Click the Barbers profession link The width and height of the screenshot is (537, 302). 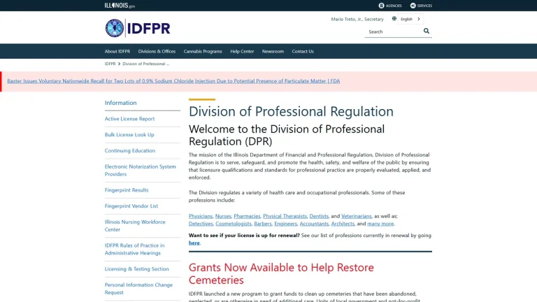pos(263,224)
